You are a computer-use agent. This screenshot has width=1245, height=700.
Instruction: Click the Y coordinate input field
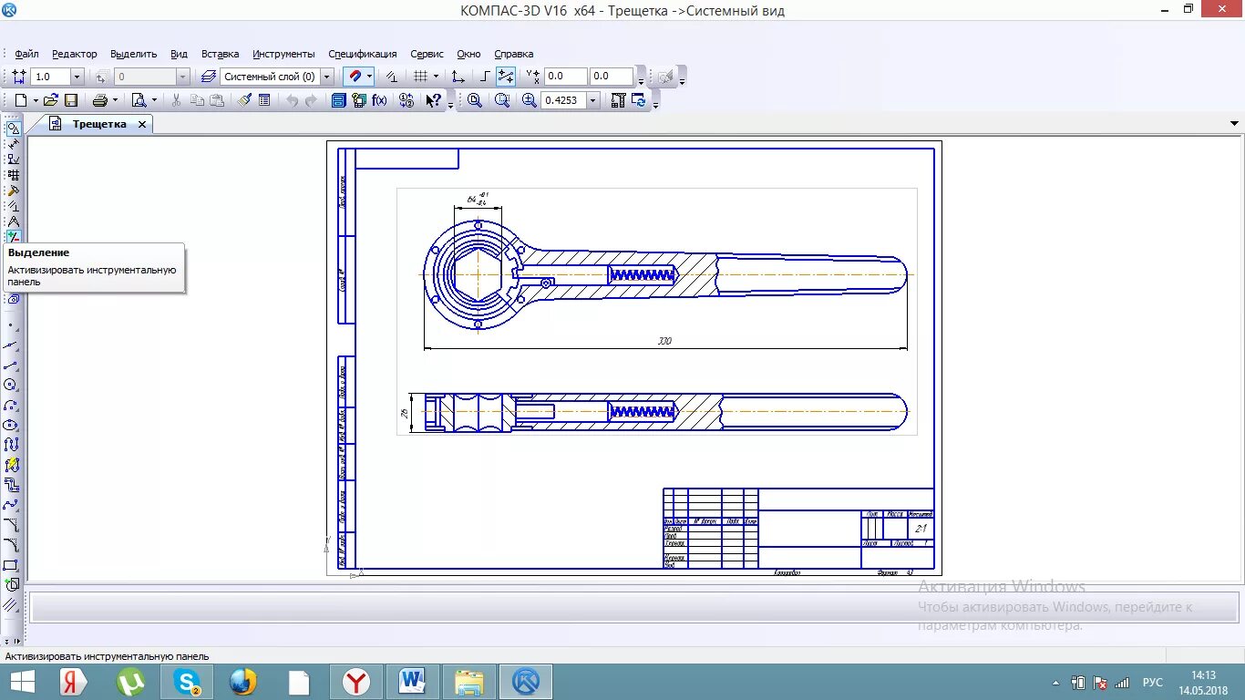tap(612, 77)
